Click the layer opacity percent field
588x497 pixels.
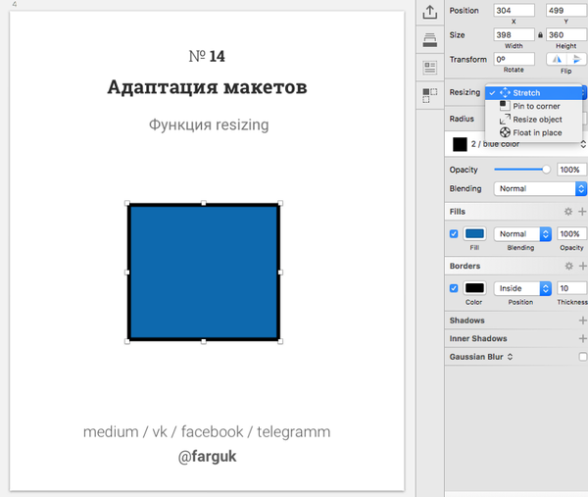[x=571, y=170]
